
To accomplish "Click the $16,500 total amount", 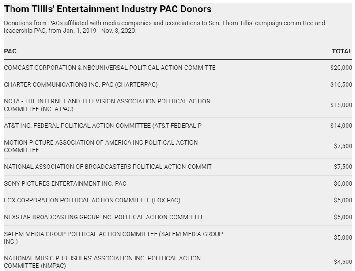I will [341, 84].
